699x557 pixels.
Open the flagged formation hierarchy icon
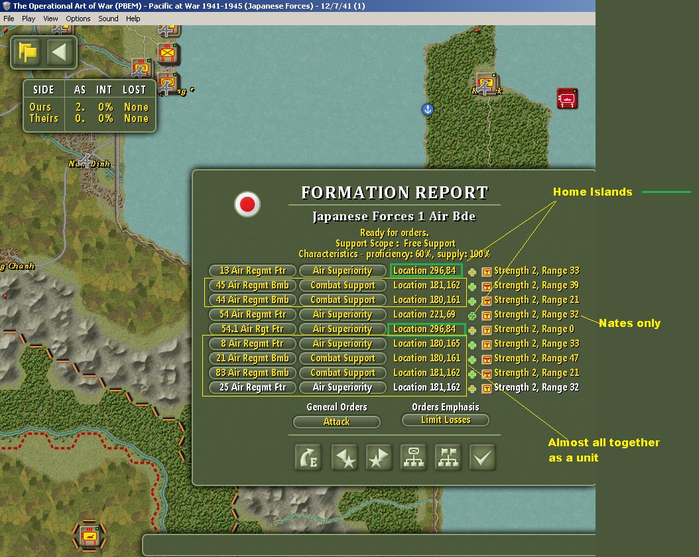[x=448, y=458]
